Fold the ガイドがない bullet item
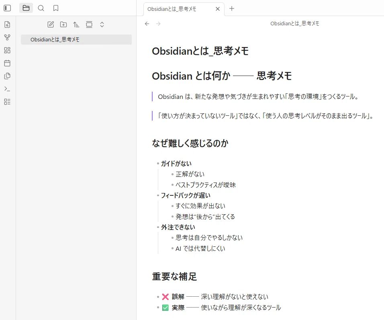This screenshot has width=384, height=320. pyautogui.click(x=158, y=164)
